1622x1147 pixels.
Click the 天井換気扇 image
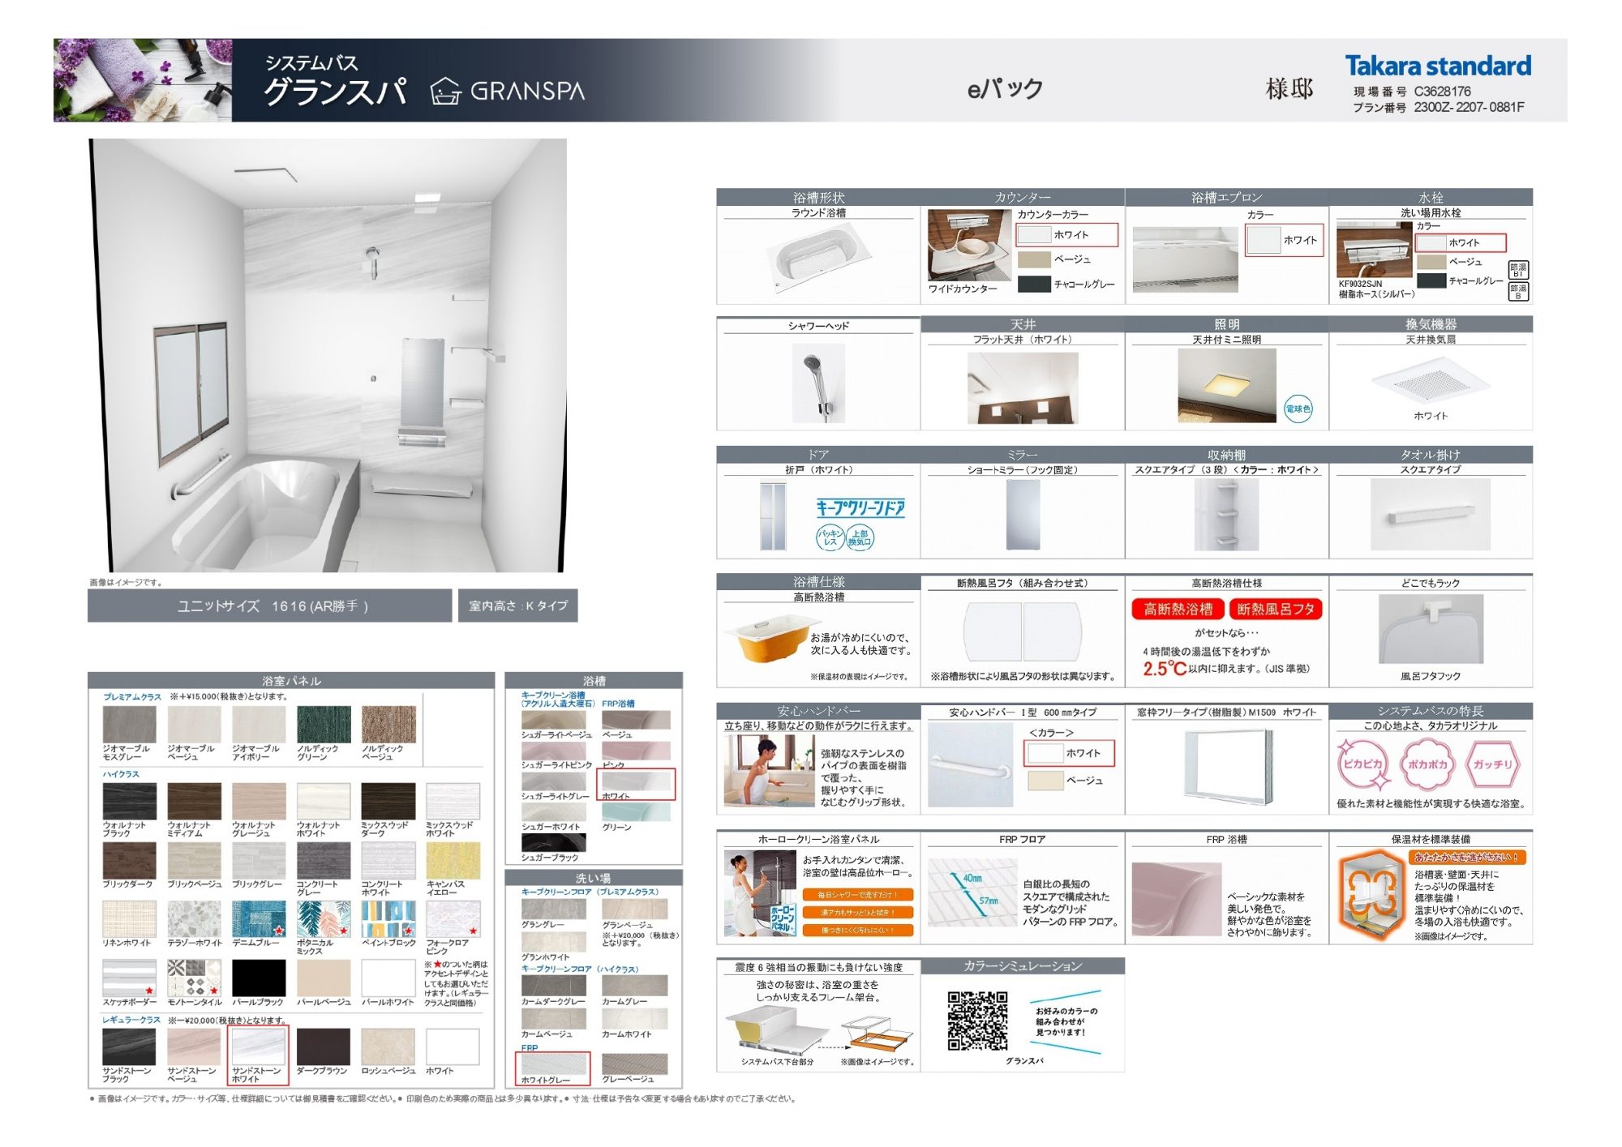(x=1431, y=382)
